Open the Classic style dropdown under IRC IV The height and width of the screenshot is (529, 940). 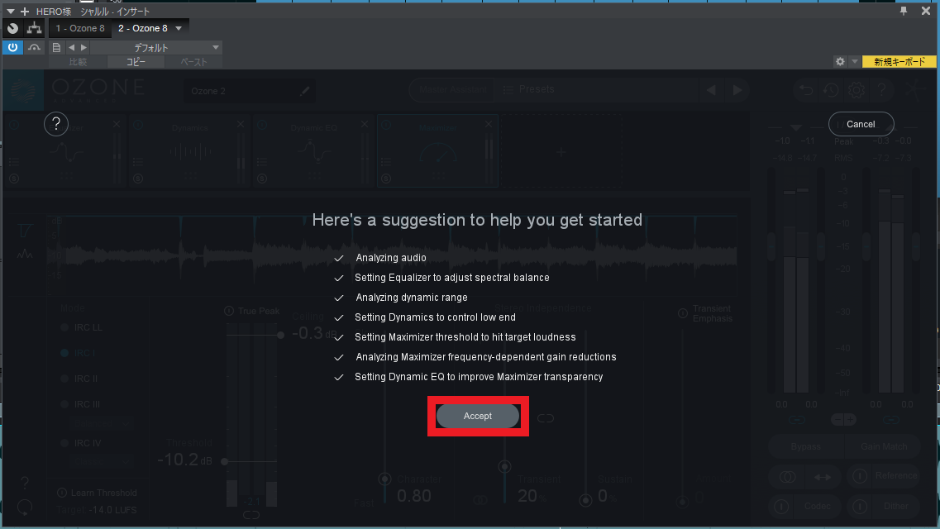coord(102,461)
